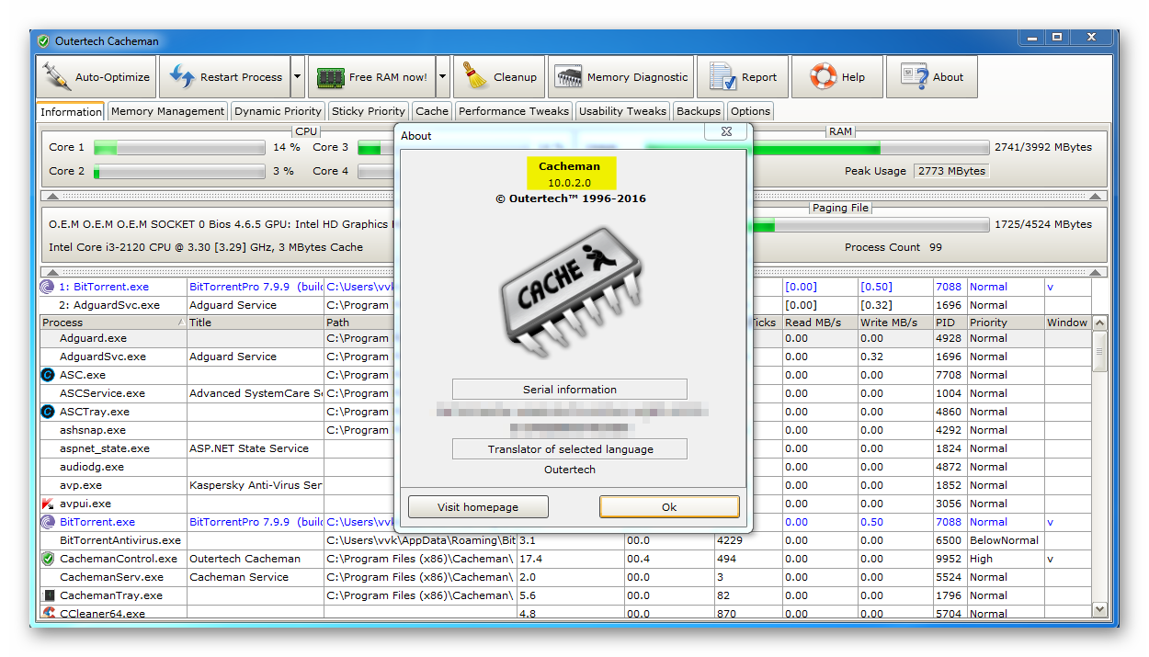Open the Restart Process dropdown arrow
This screenshot has height=657, width=1149.
[x=298, y=77]
